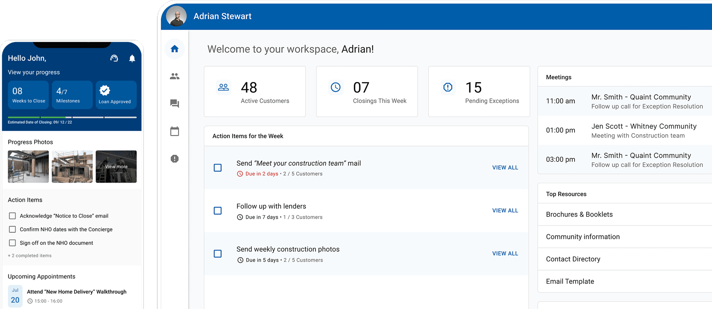Click VIEW ALL for Follow up with lenders
This screenshot has height=309, width=712.
click(505, 210)
